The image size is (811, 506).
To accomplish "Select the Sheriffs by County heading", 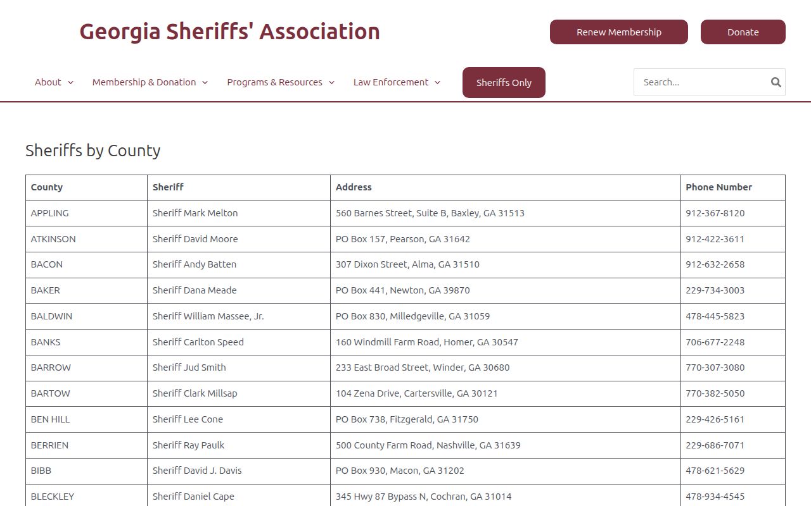I will [x=93, y=151].
